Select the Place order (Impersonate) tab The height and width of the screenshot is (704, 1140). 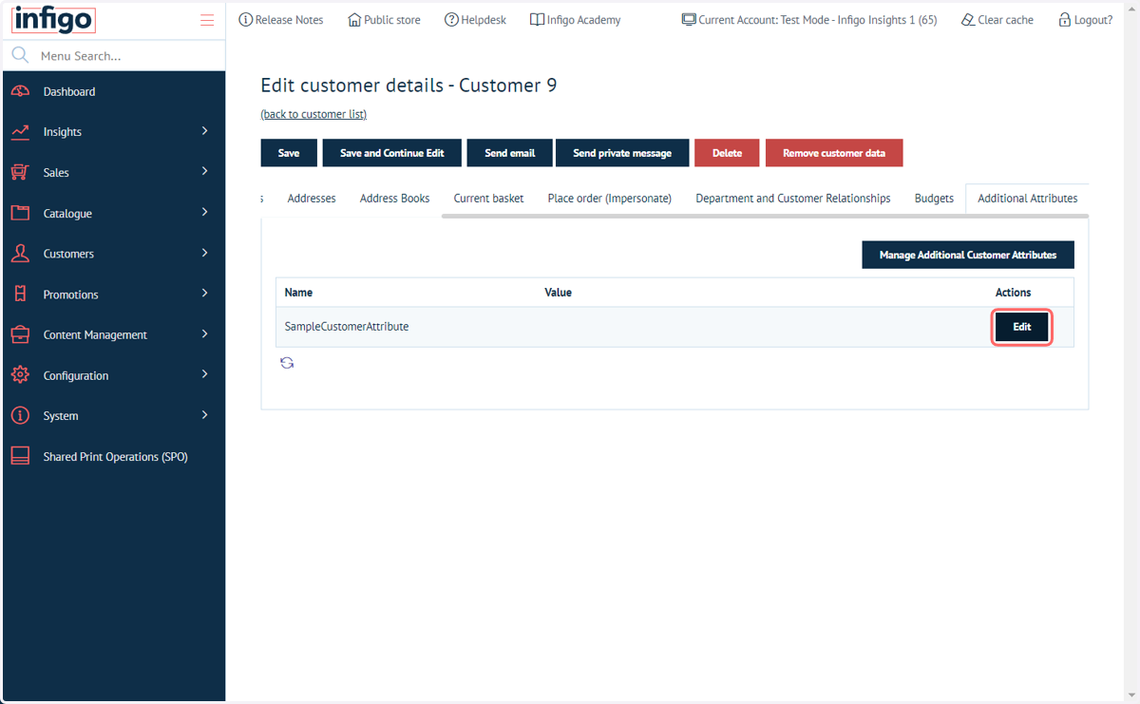(x=610, y=199)
